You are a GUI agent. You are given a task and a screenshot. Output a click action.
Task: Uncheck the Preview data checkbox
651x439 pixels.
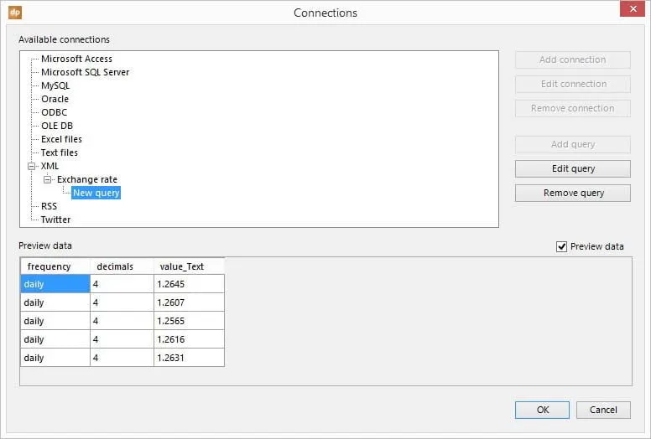562,246
